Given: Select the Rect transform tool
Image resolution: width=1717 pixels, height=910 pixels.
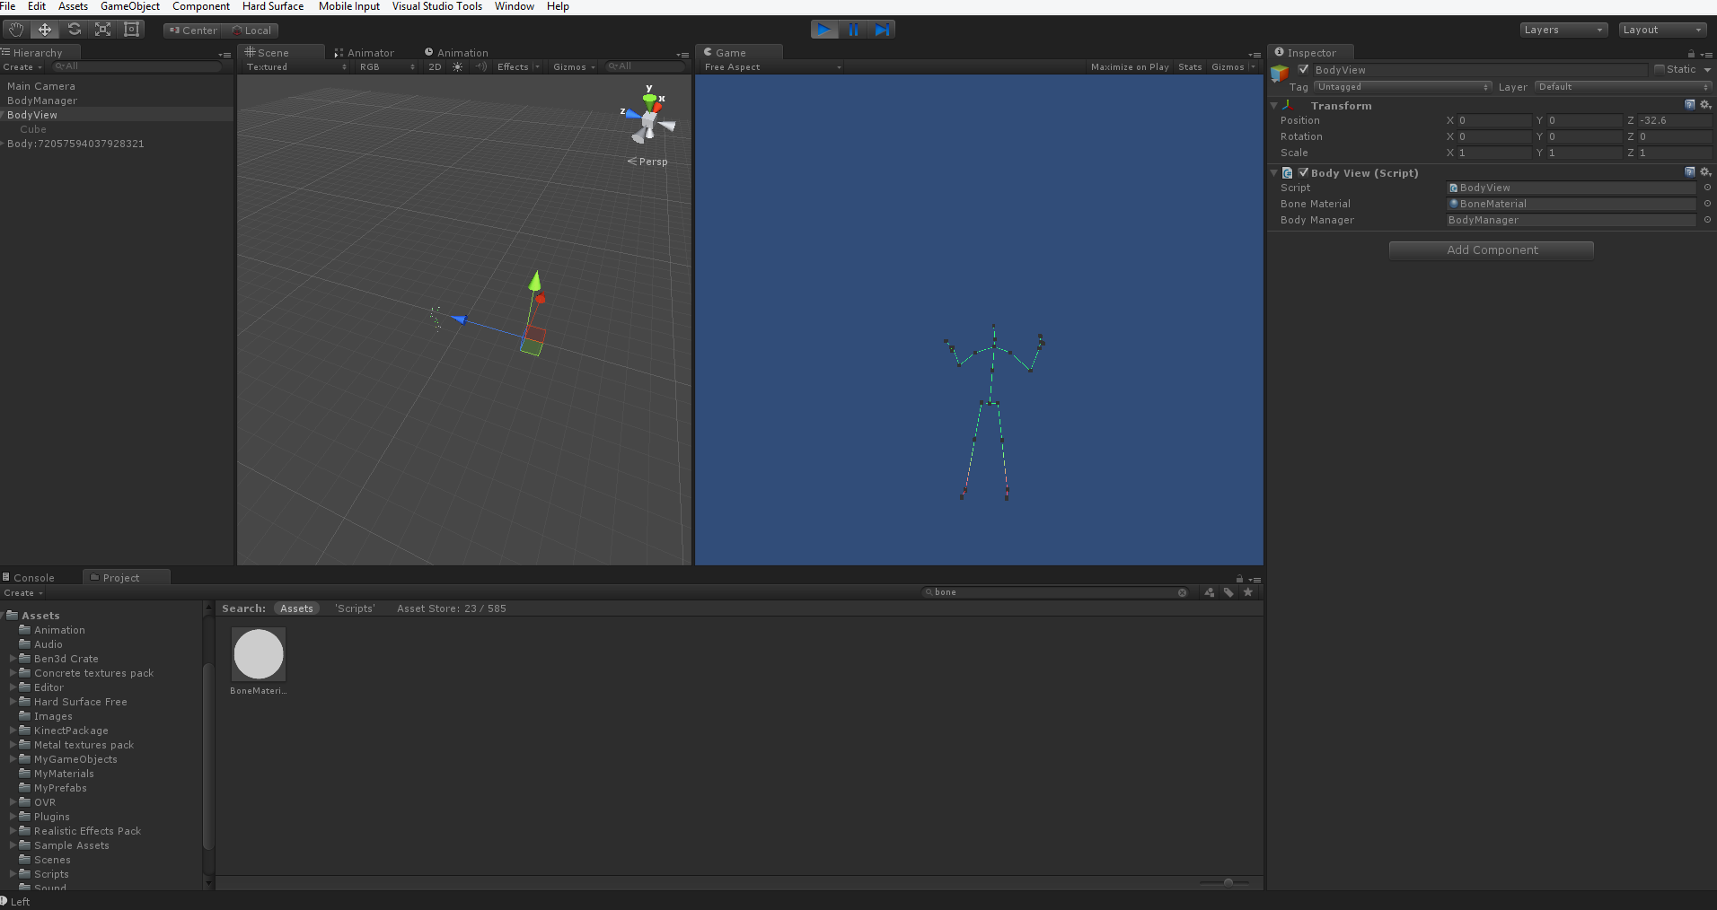Looking at the screenshot, I should coord(131,30).
